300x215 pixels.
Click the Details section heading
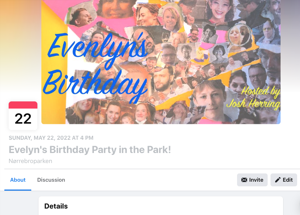[x=56, y=206]
